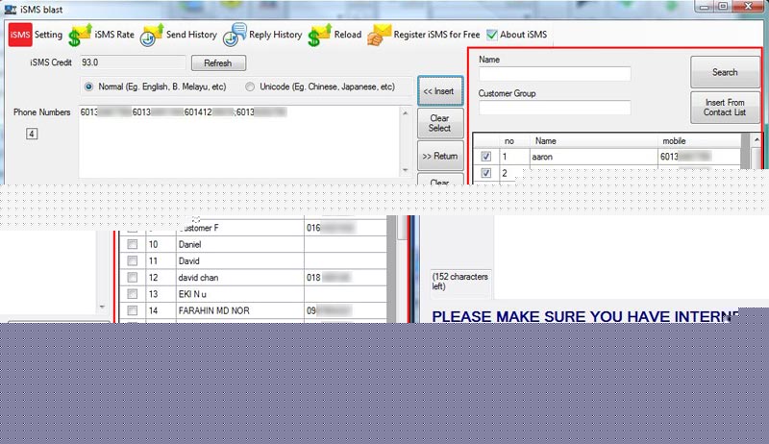Check the box for EKI N u

coord(133,293)
